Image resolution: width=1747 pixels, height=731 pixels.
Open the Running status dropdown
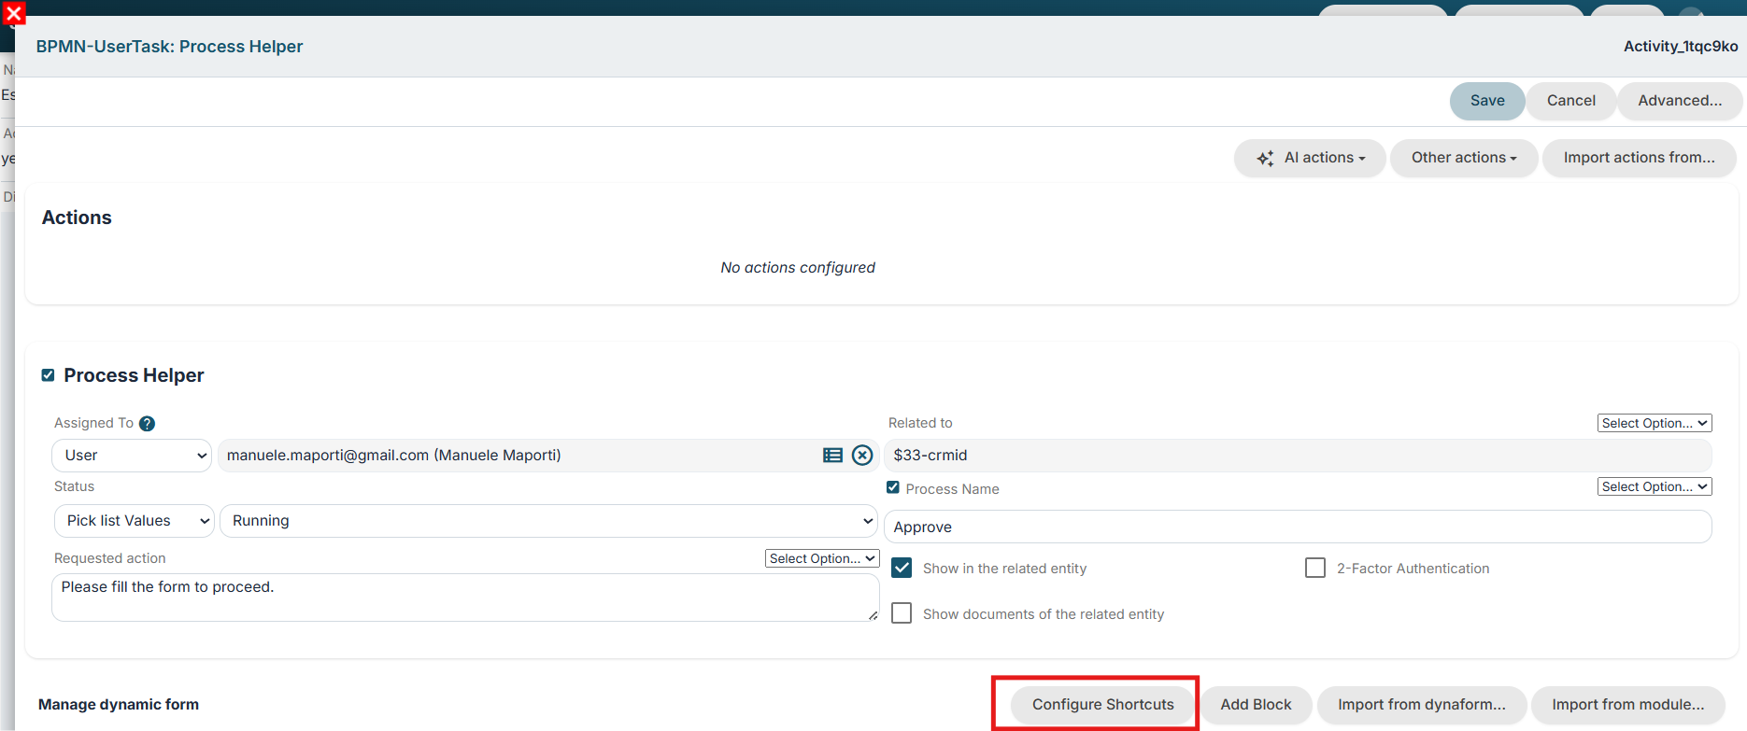[x=548, y=521]
